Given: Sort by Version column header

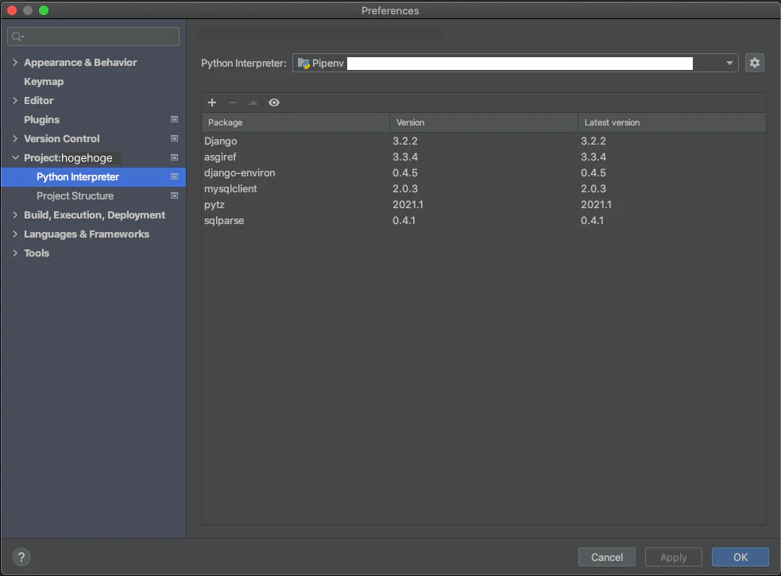Looking at the screenshot, I should (x=484, y=122).
